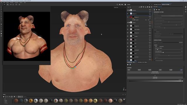Open the Viewport menu
Viewport: 187px width, 105px height.
[16, 2]
